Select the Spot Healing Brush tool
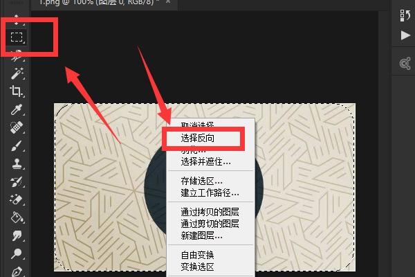 [17, 127]
